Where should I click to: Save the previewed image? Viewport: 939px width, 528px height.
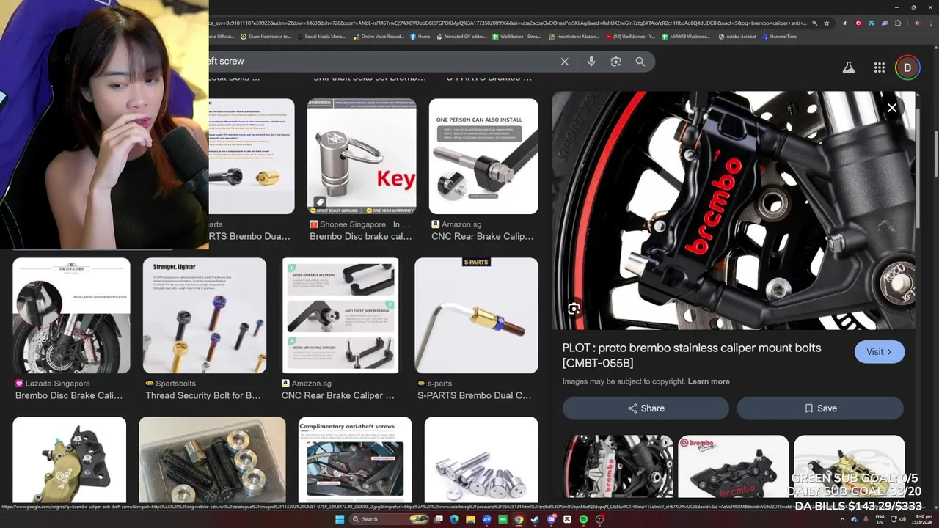tap(820, 408)
